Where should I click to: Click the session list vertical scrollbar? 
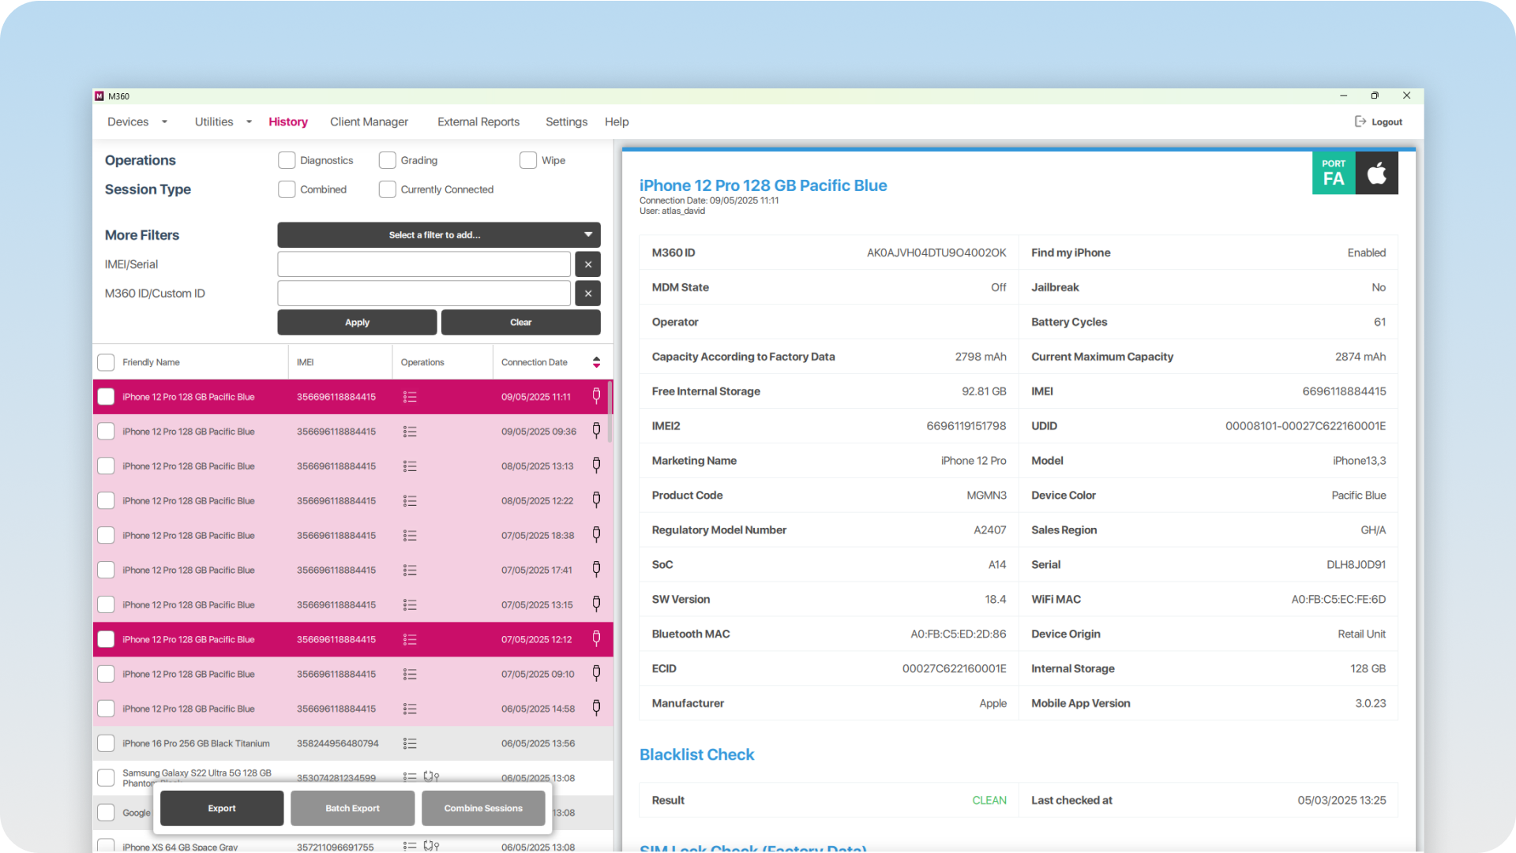coord(610,398)
